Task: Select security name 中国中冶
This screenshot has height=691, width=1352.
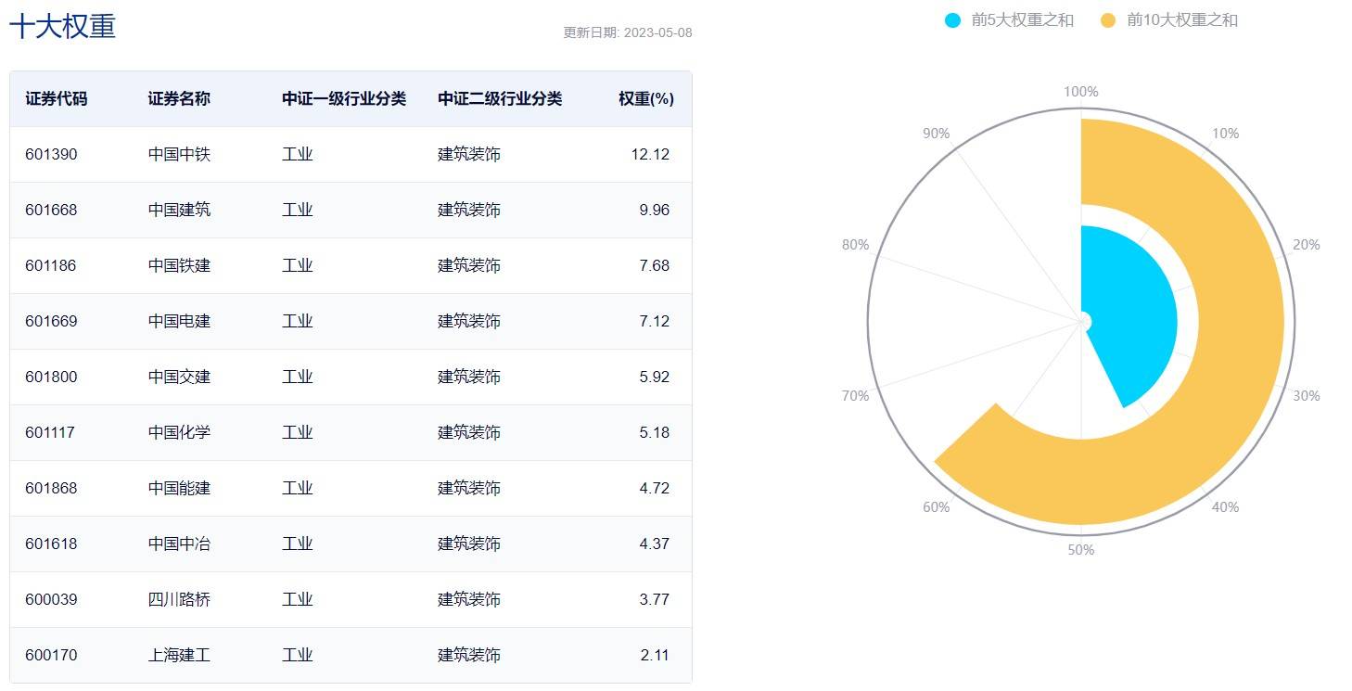Action: tap(179, 544)
